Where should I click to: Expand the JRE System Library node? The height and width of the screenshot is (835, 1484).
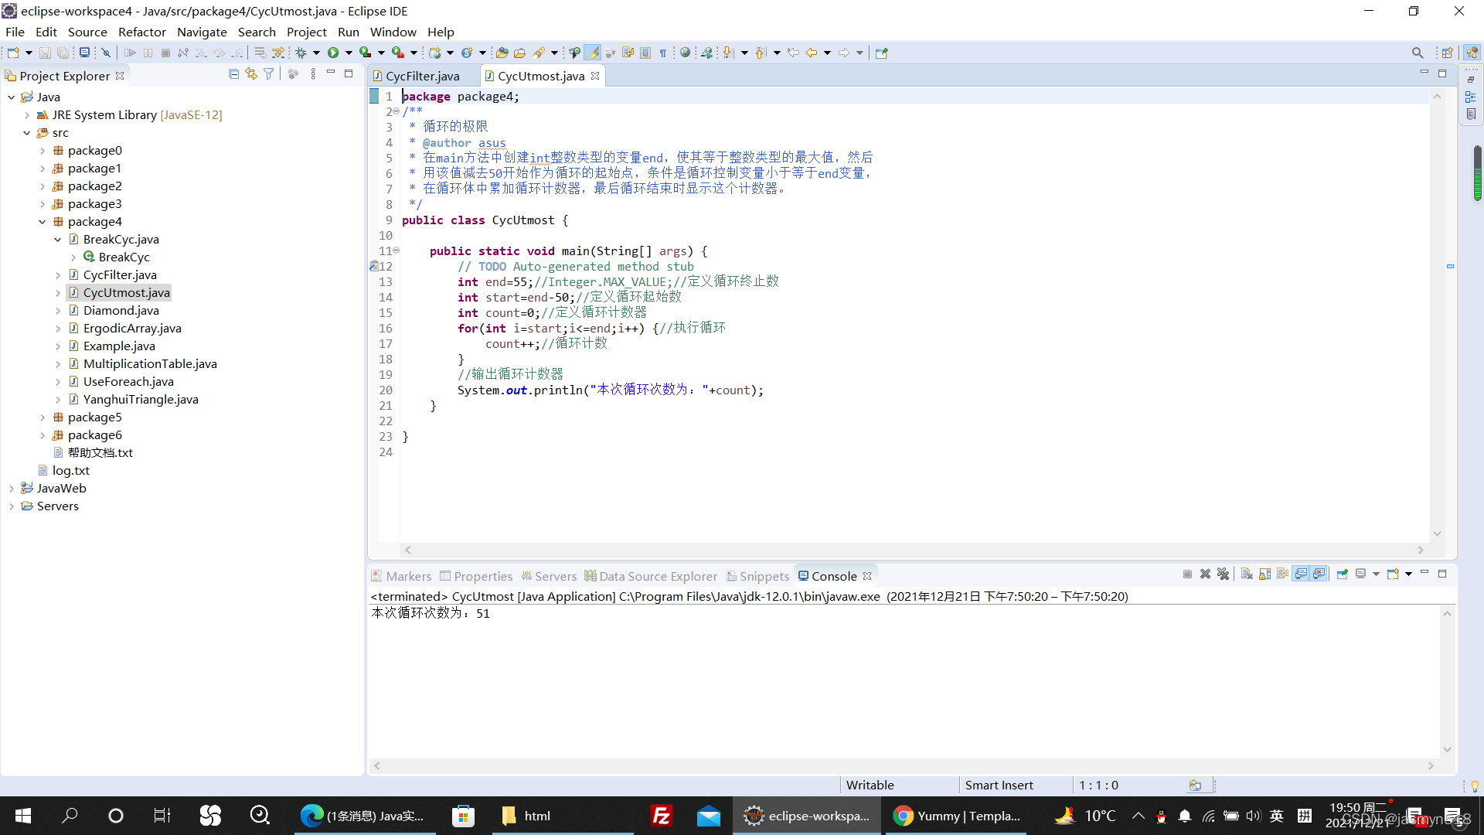tap(27, 115)
